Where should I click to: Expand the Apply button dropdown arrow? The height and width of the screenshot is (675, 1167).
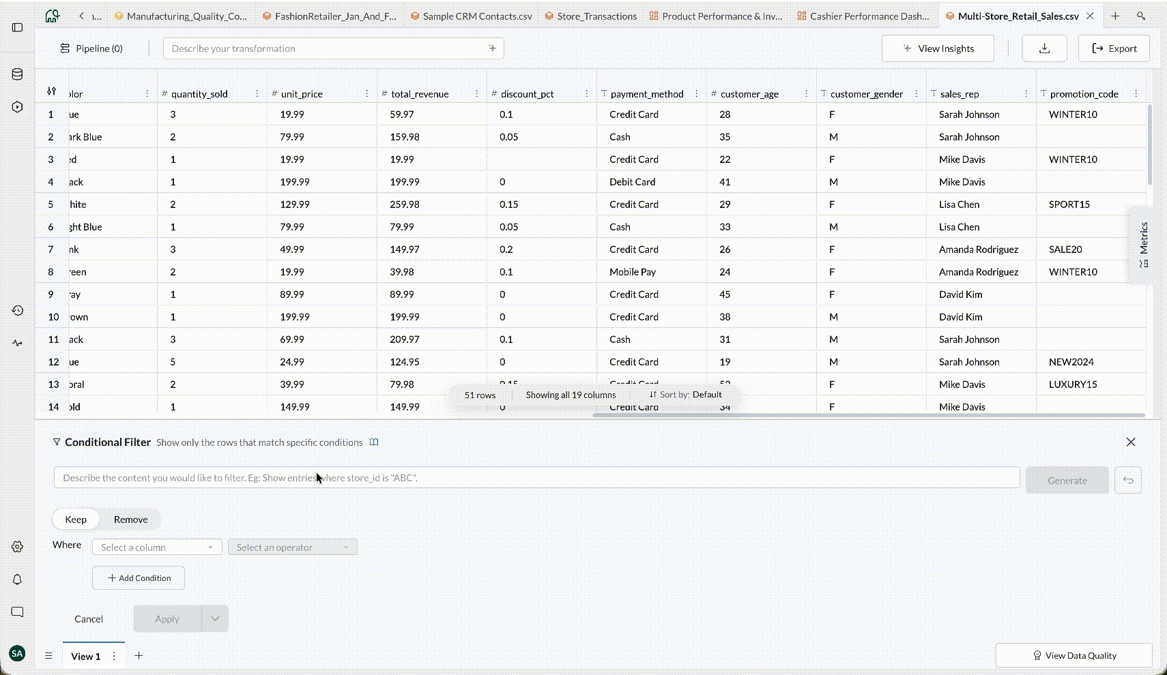[215, 619]
